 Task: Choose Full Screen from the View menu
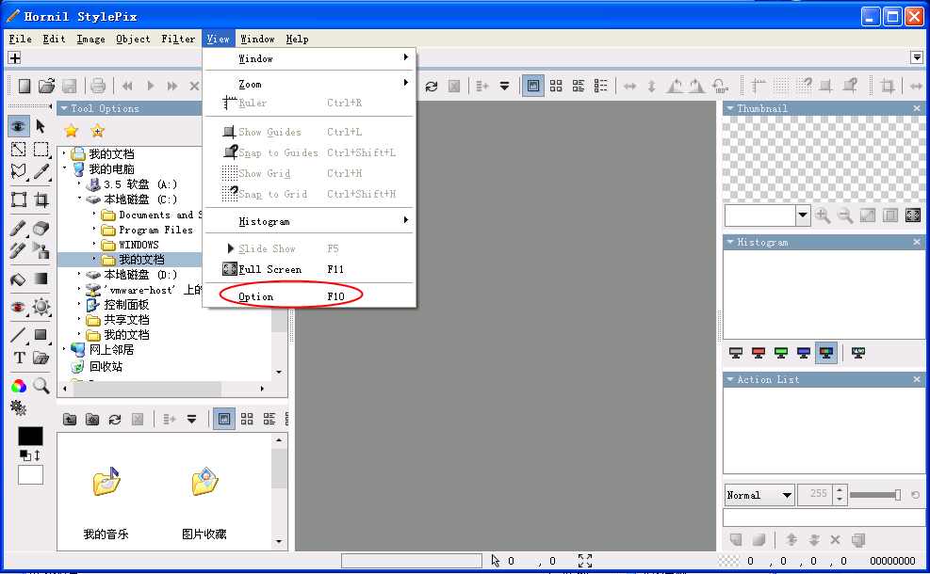(309, 269)
